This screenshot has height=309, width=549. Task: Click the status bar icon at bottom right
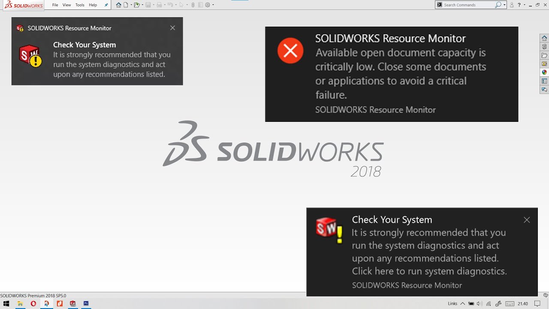click(x=546, y=295)
